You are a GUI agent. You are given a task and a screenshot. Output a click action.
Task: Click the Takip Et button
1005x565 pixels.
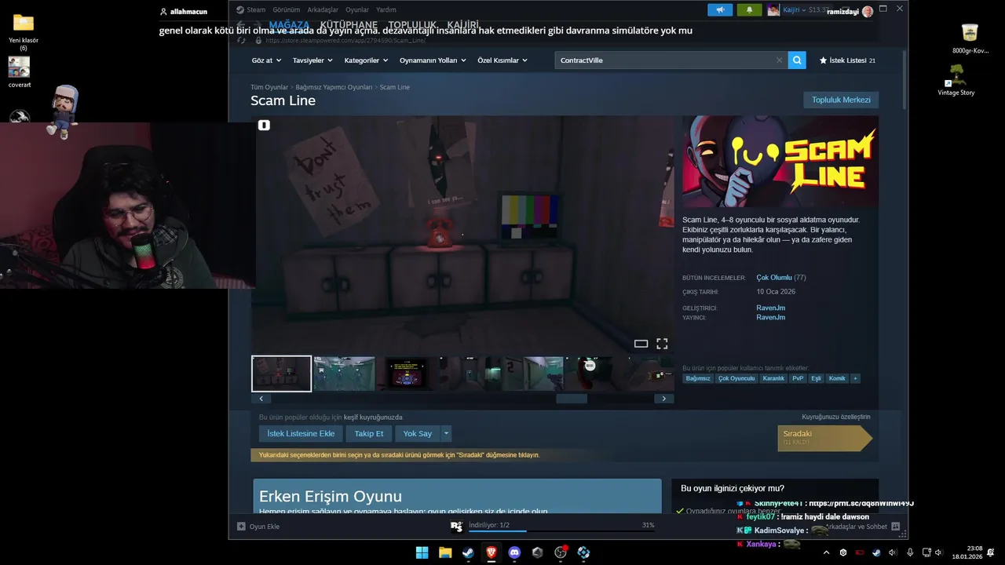[369, 433]
